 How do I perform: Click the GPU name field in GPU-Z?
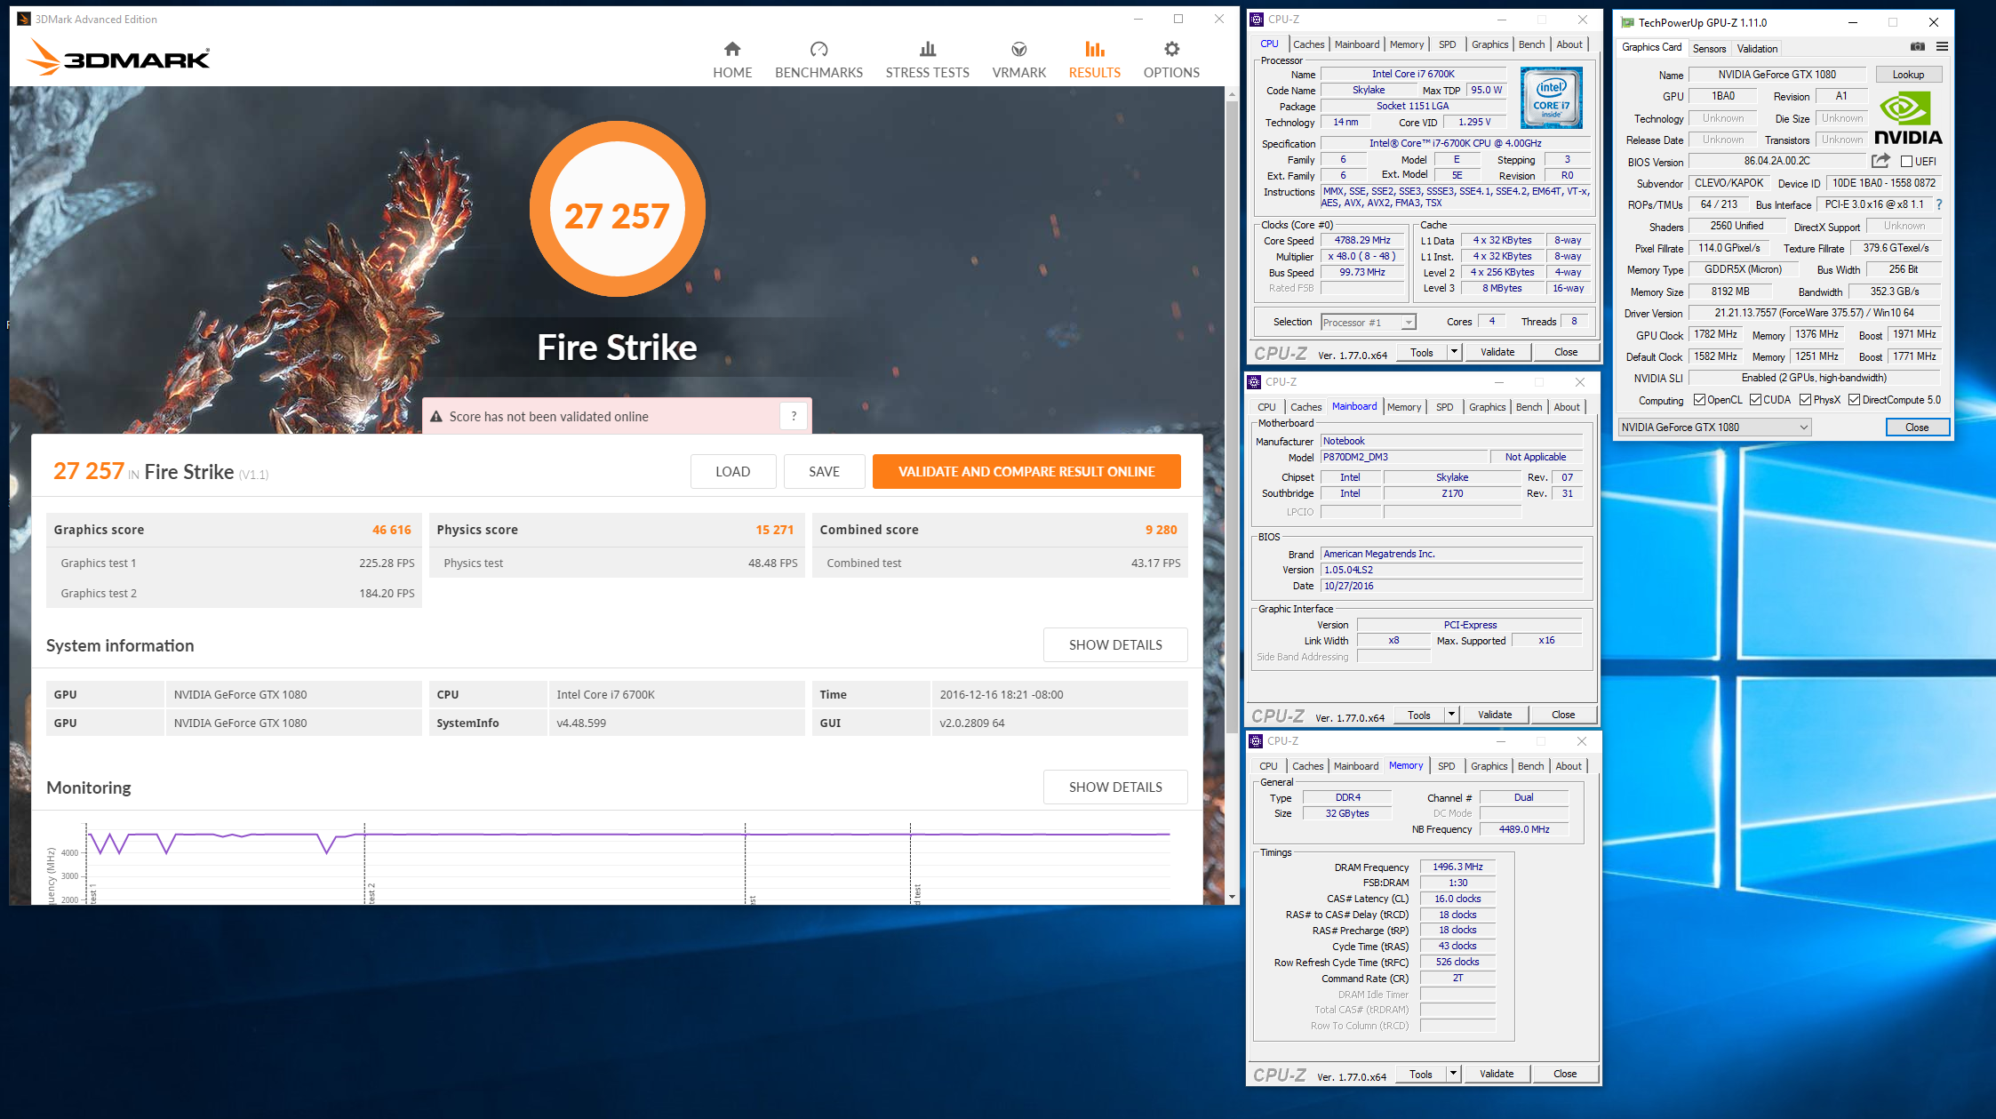coord(1776,75)
